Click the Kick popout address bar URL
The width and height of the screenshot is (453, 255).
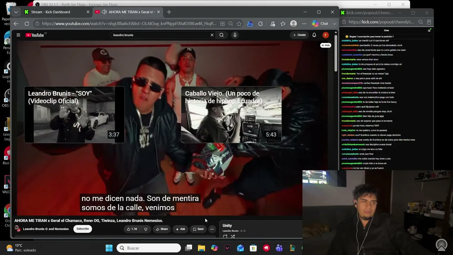(381, 22)
